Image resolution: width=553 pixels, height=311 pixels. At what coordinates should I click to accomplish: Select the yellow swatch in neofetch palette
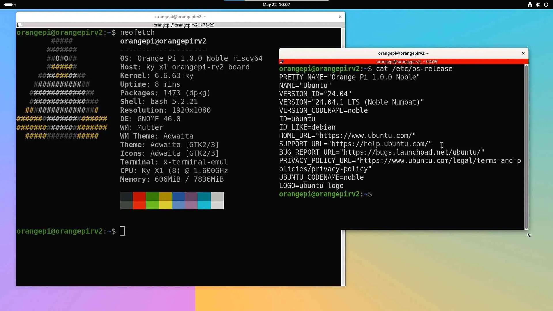[165, 201]
